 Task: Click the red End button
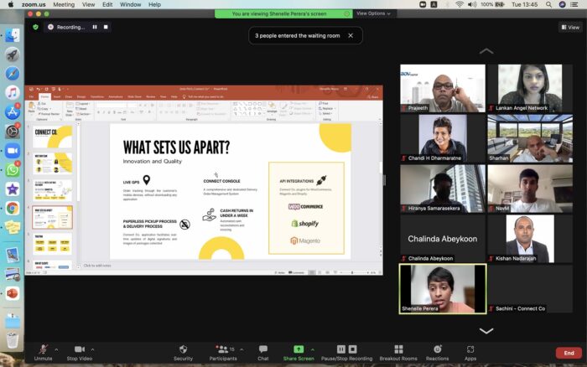pyautogui.click(x=569, y=353)
